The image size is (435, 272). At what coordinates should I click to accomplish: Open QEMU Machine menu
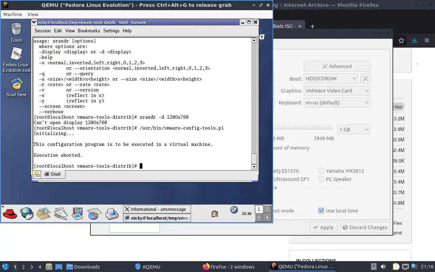[x=13, y=14]
